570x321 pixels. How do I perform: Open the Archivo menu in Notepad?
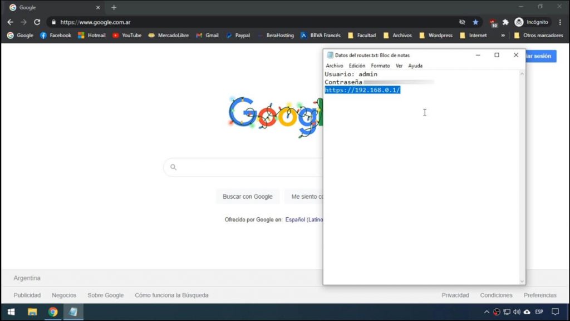(x=334, y=66)
